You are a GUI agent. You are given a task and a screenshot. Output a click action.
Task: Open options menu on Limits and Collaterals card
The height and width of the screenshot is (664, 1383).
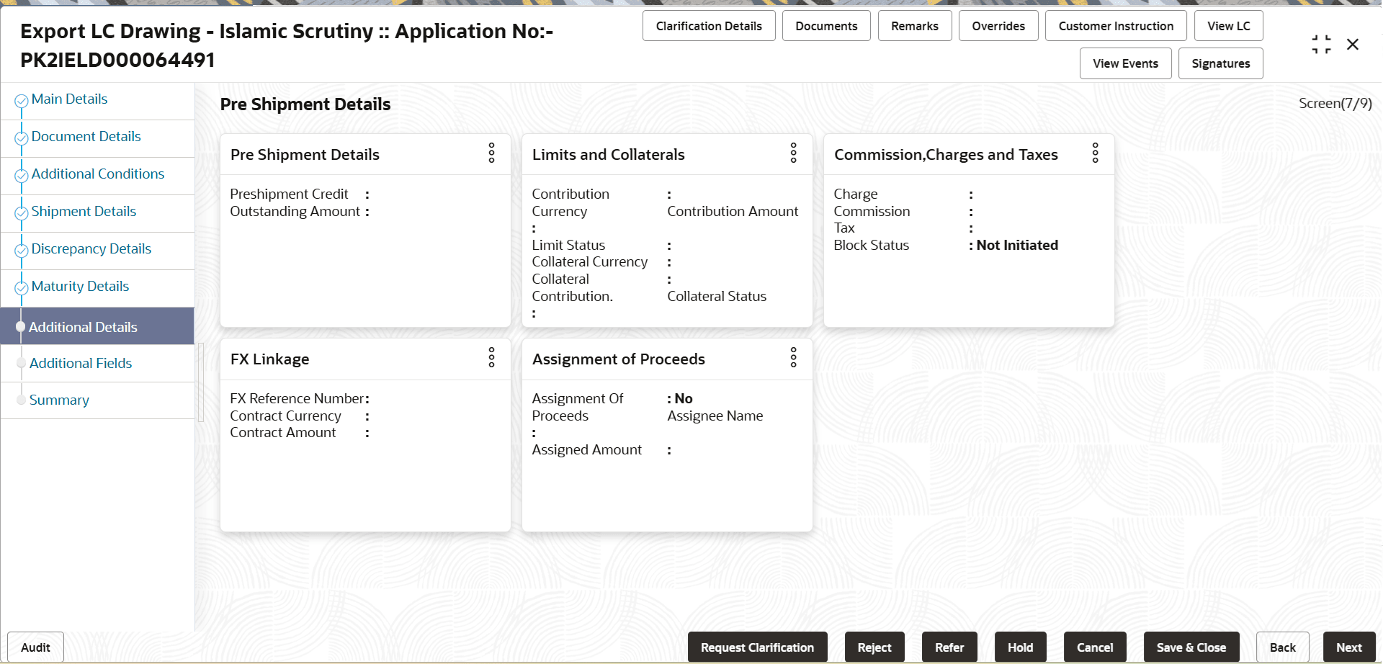pyautogui.click(x=793, y=153)
